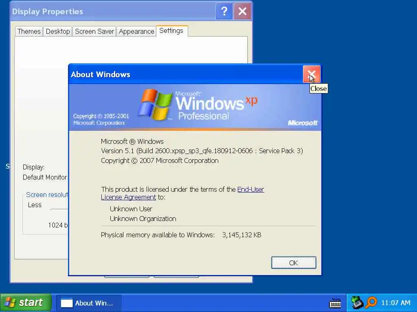This screenshot has height=312, width=417.
Task: Click the version 5.1 build text
Action: point(202,151)
